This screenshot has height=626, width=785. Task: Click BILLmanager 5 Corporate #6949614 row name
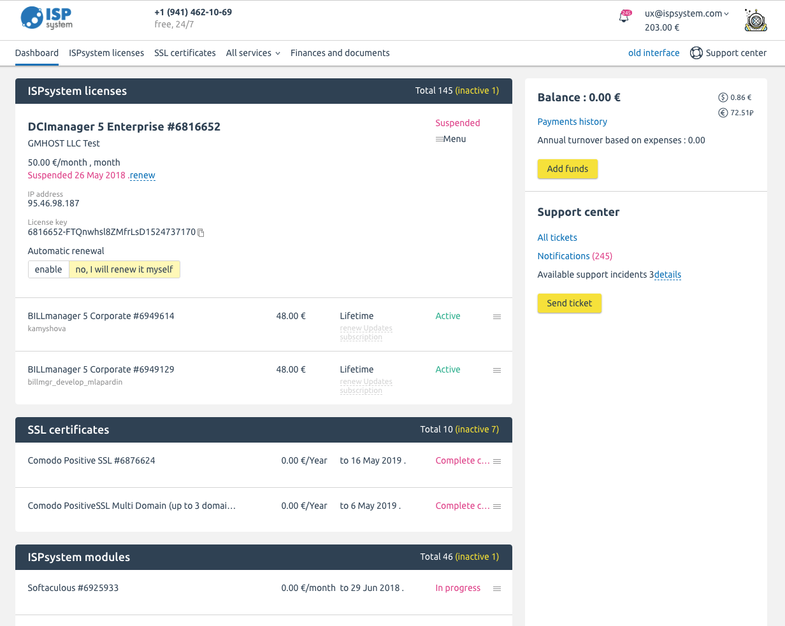pos(101,316)
